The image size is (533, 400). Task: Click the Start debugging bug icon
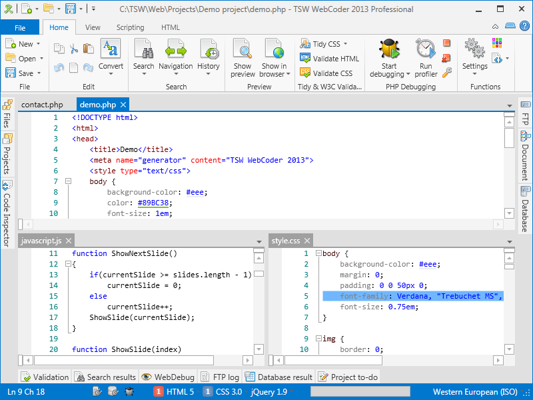point(389,50)
